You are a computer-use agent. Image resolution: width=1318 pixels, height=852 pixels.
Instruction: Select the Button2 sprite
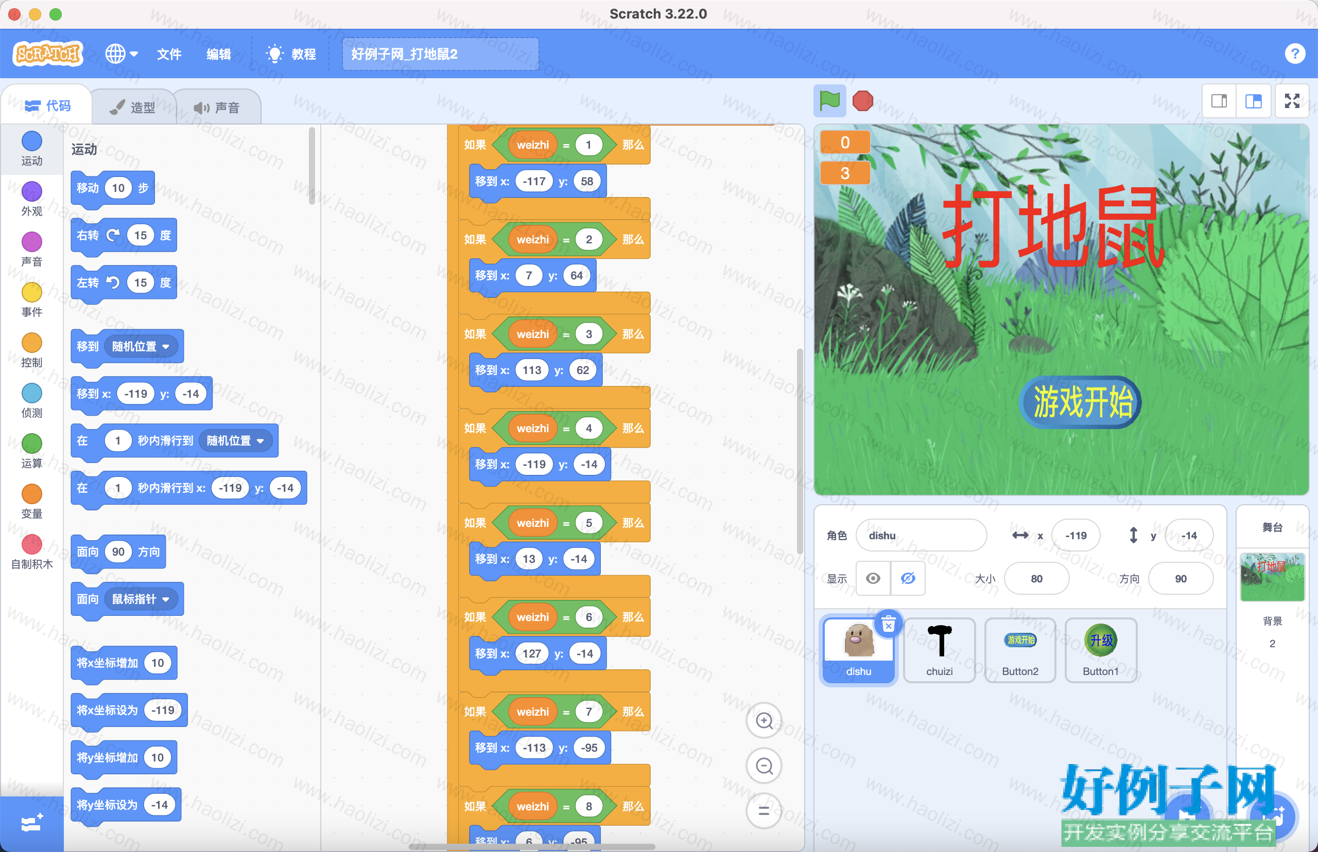click(x=1019, y=650)
